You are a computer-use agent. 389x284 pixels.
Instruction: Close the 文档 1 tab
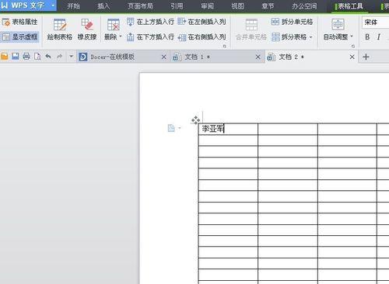point(258,57)
